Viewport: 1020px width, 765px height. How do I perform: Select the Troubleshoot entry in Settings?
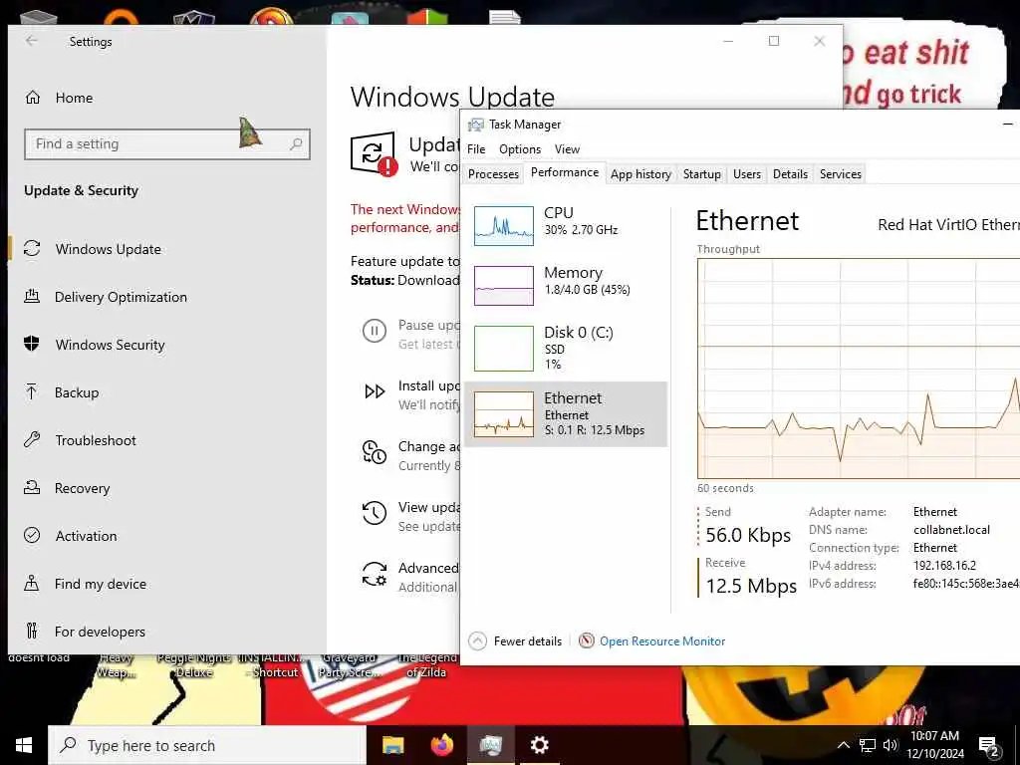(96, 439)
